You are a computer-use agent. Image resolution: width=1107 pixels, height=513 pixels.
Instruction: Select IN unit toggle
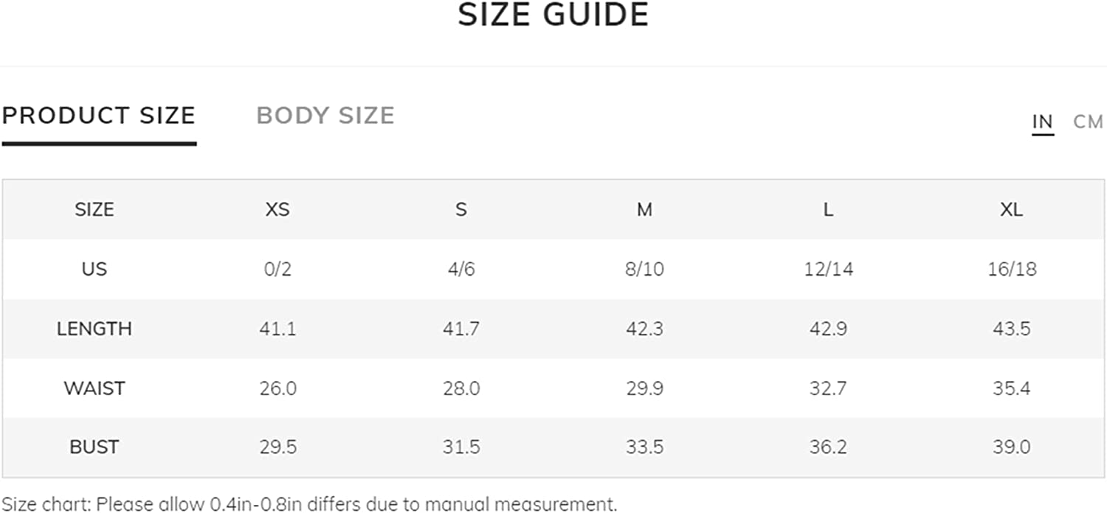tap(1042, 122)
